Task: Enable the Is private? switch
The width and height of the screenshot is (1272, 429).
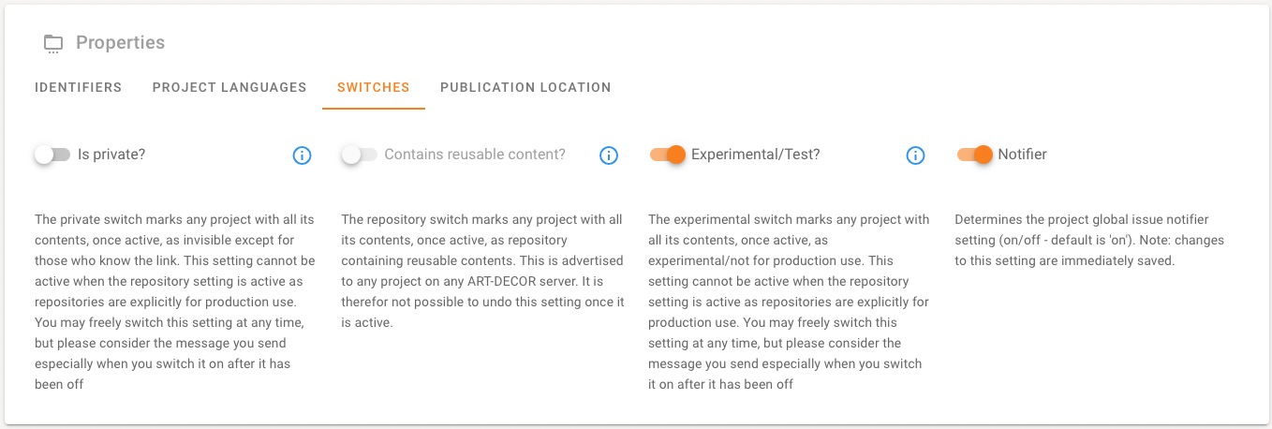Action: [x=52, y=155]
